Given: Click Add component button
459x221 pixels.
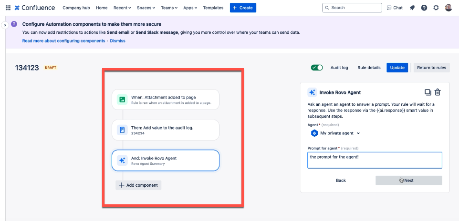Looking at the screenshot, I should click(x=138, y=185).
